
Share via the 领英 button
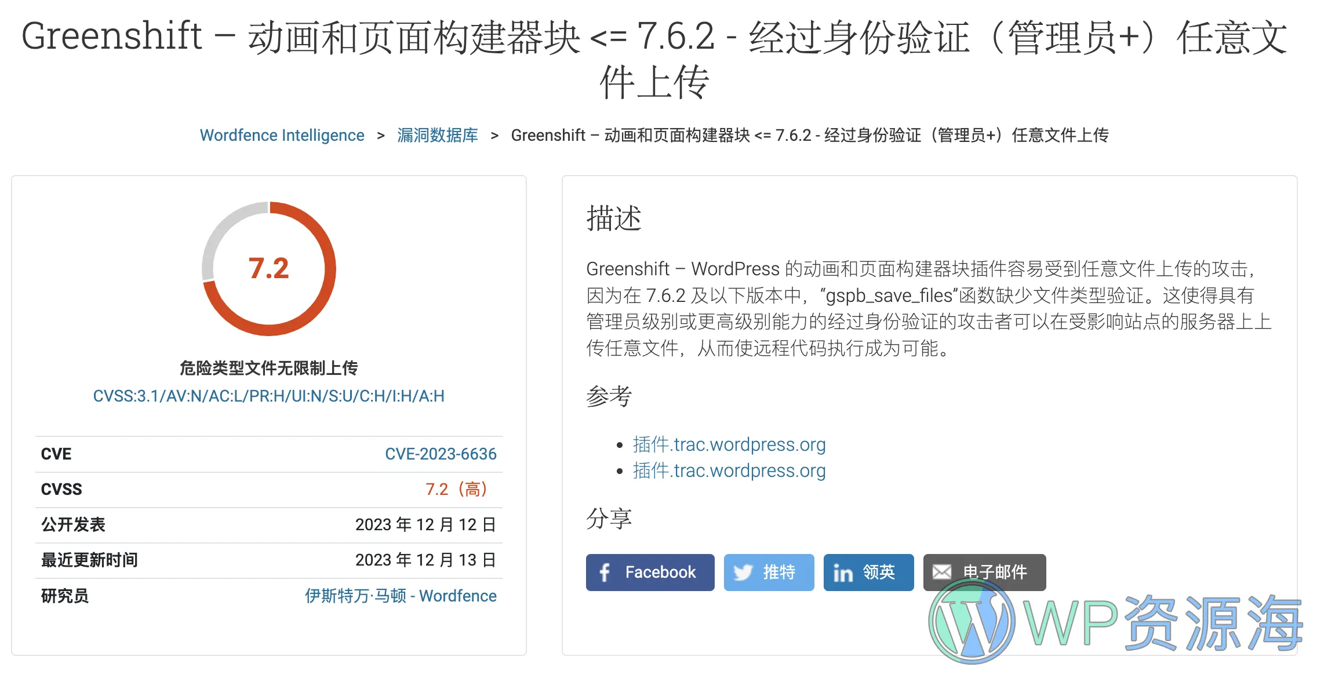(x=868, y=573)
